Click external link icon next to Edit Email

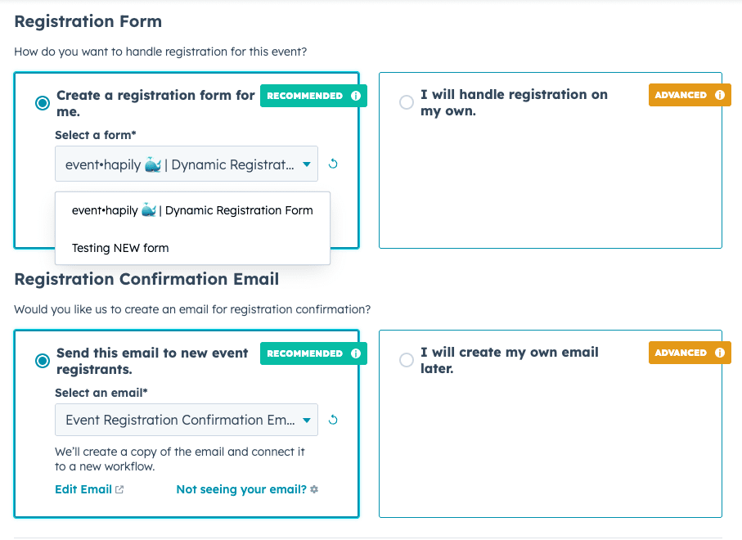[x=119, y=489]
